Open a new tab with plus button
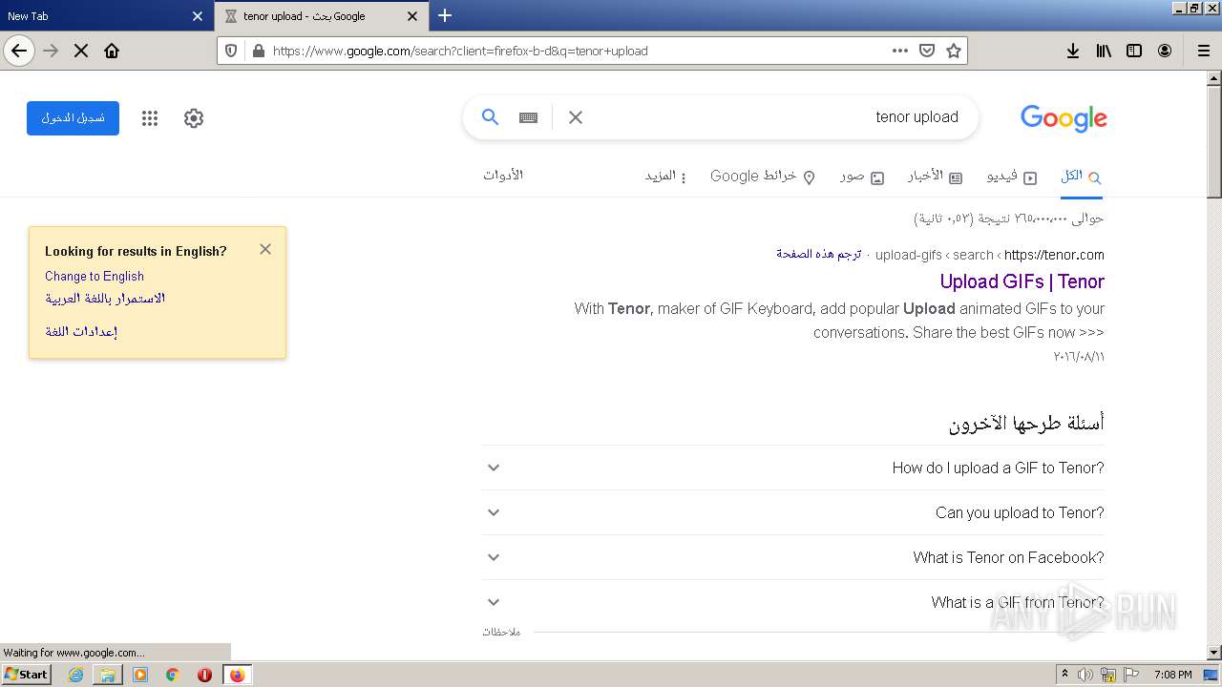Image resolution: width=1222 pixels, height=687 pixels. (445, 15)
